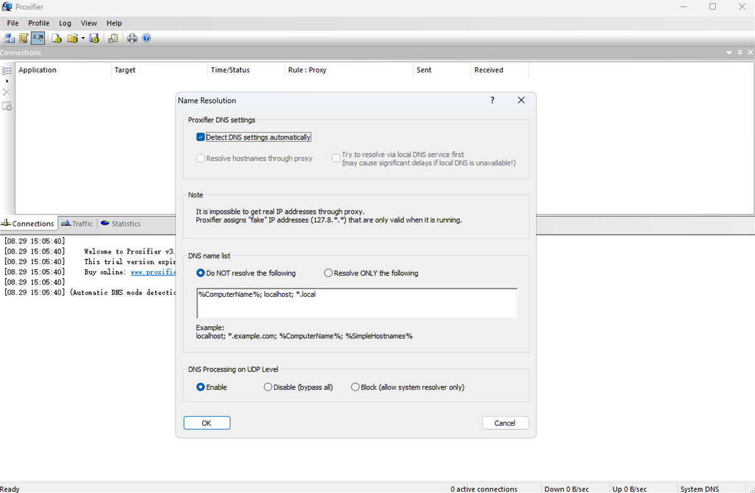Click the Print toolbar icon
This screenshot has height=493, width=755.
click(x=132, y=38)
